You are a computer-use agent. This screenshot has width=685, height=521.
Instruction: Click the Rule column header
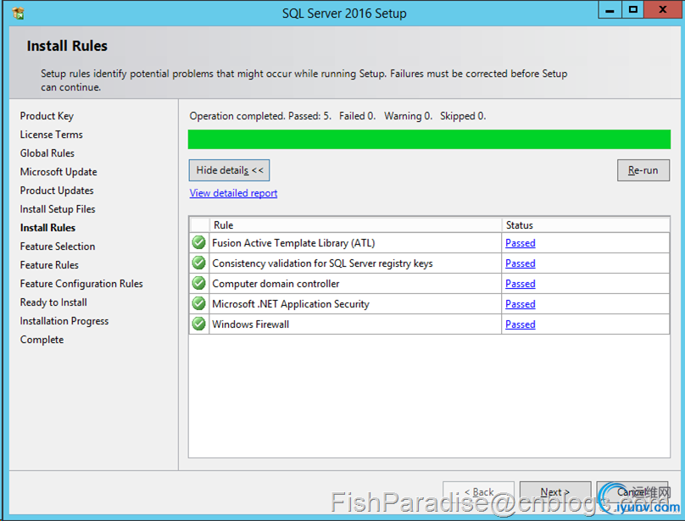tap(355, 225)
